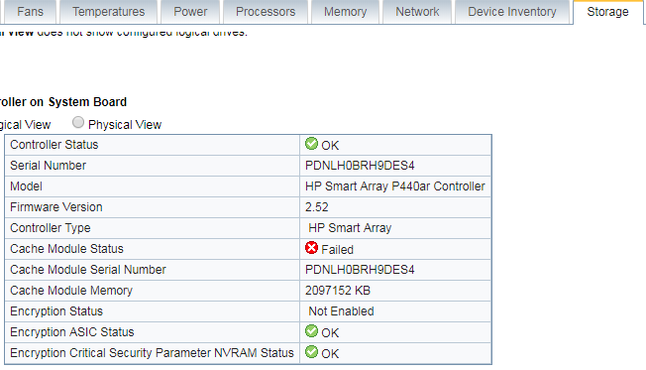Open the Network tab

pos(417,12)
